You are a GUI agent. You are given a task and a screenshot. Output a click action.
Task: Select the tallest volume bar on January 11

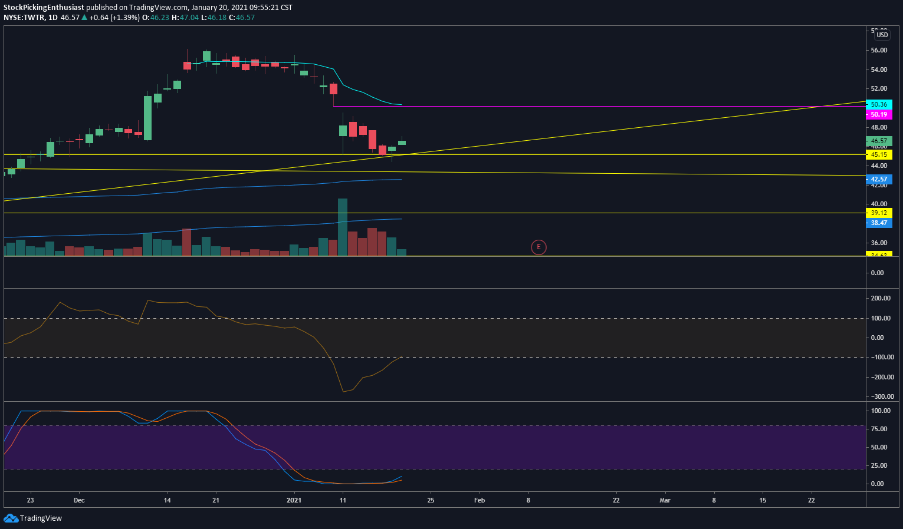point(343,227)
